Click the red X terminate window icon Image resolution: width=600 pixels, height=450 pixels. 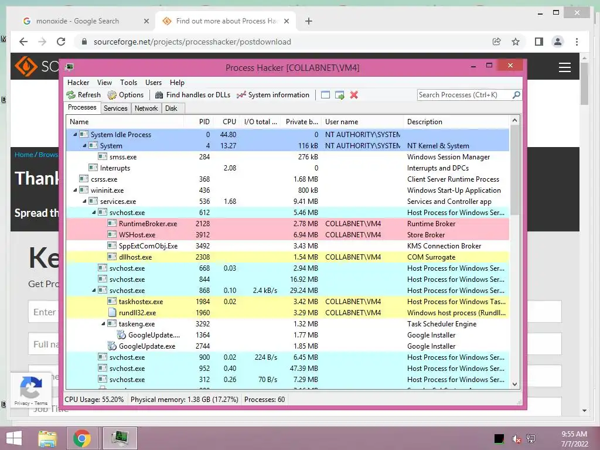(x=354, y=95)
